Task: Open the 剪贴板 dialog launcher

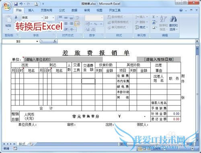Action: click(x=17, y=35)
